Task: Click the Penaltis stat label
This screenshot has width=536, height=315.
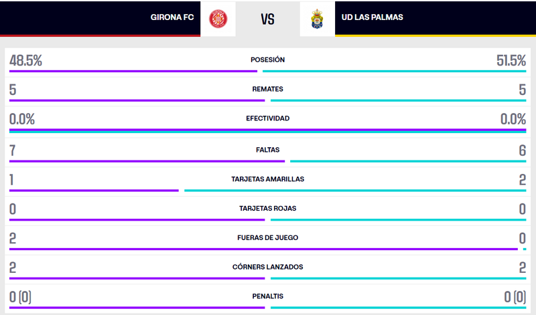Action: click(268, 296)
